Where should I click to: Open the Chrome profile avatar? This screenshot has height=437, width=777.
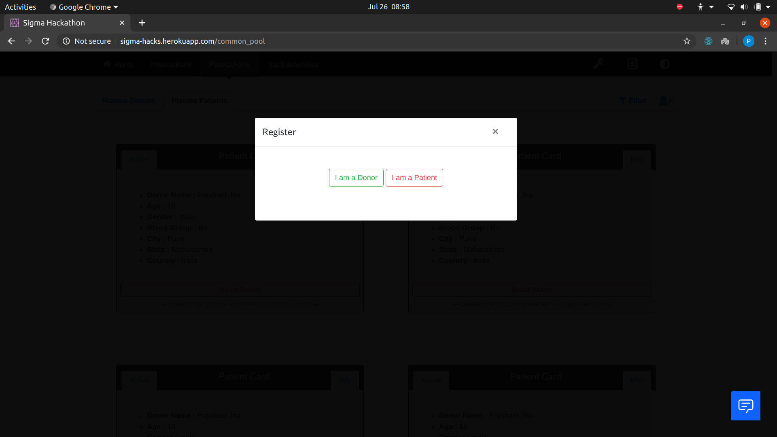748,41
